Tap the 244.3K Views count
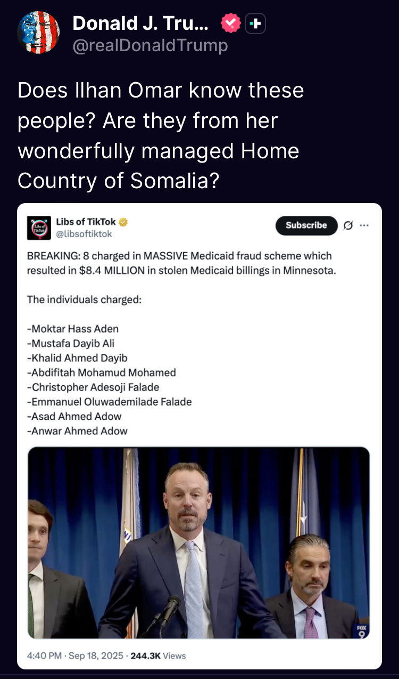The height and width of the screenshot is (679, 399). (158, 656)
